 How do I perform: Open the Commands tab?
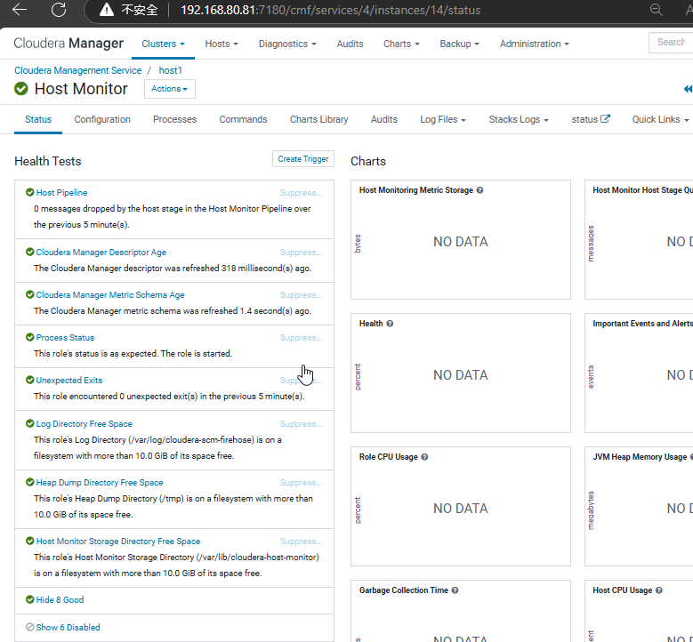[x=243, y=120]
